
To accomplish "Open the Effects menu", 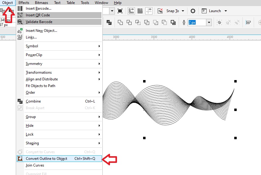I will [x=24, y=3].
